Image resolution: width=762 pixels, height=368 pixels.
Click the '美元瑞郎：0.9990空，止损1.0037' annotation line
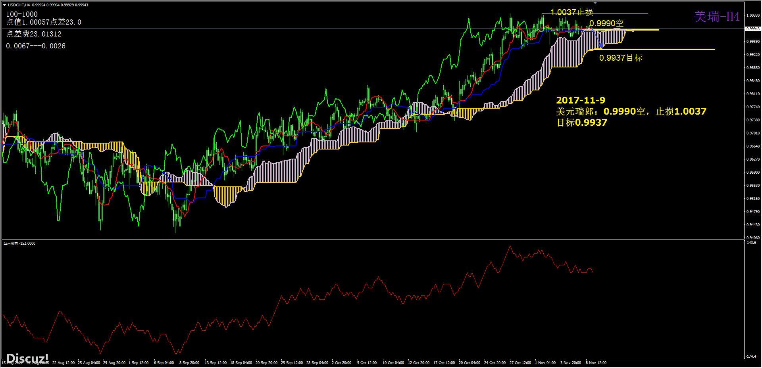[631, 111]
